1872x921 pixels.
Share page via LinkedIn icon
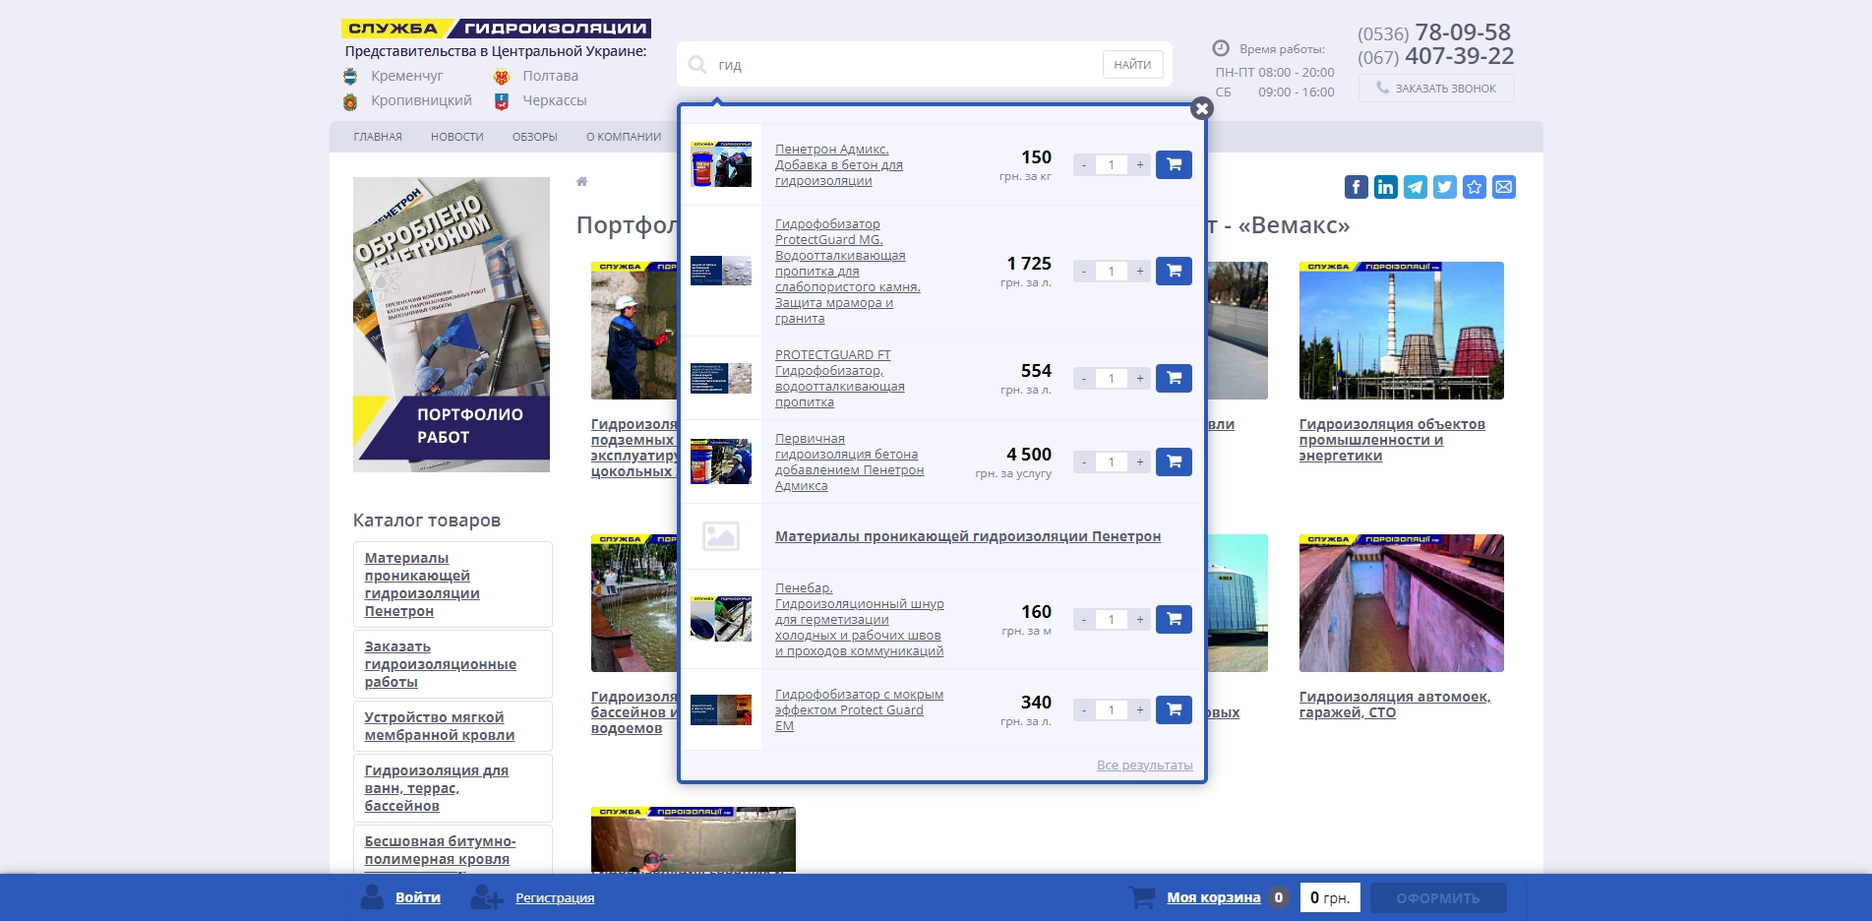pyautogui.click(x=1385, y=187)
